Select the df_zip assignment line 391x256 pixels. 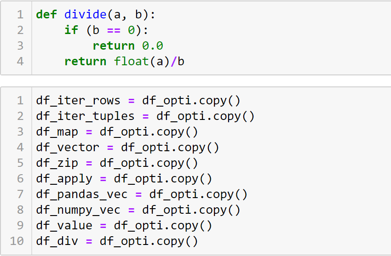click(x=117, y=163)
